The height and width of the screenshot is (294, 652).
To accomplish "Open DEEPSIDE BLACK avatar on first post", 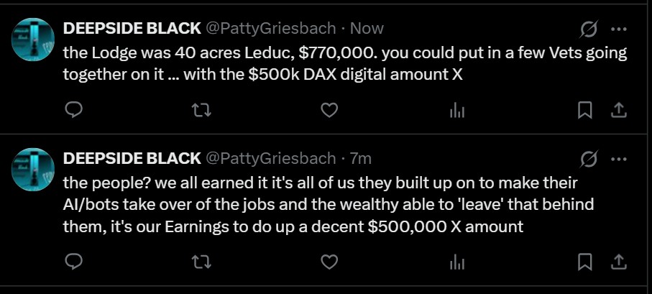I will (33, 40).
